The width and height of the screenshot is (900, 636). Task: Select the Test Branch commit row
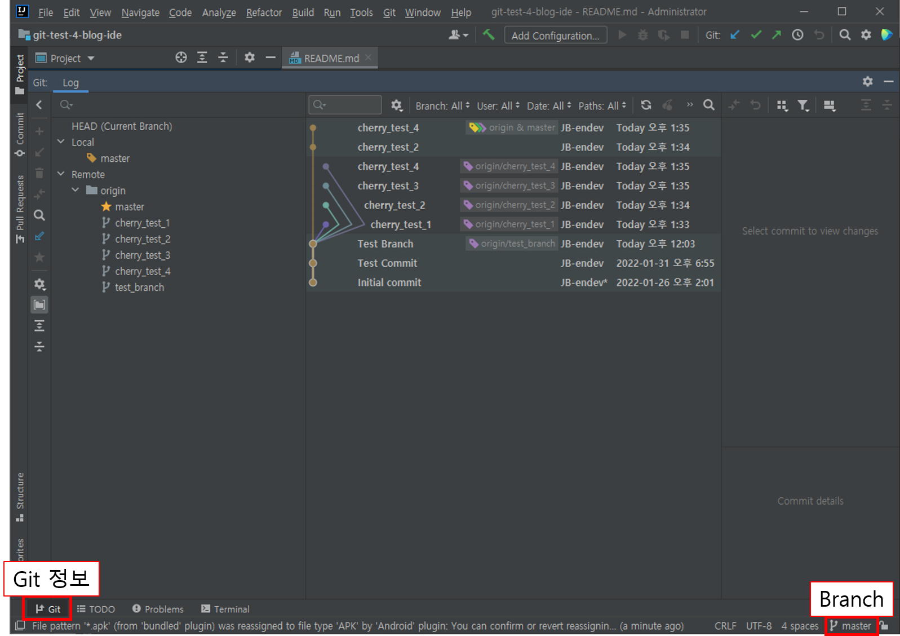click(514, 244)
